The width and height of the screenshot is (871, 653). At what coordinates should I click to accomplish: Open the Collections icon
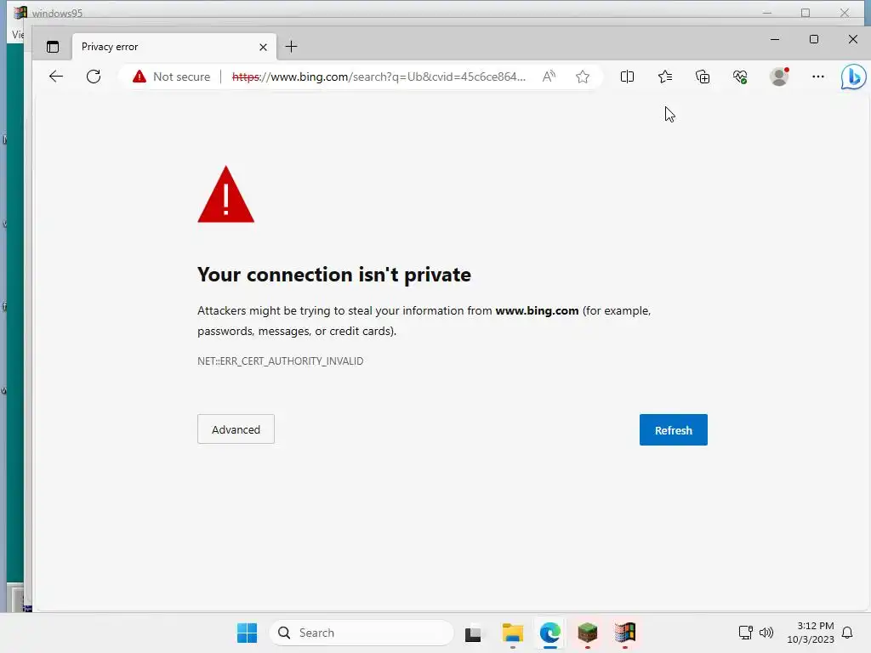click(x=703, y=77)
